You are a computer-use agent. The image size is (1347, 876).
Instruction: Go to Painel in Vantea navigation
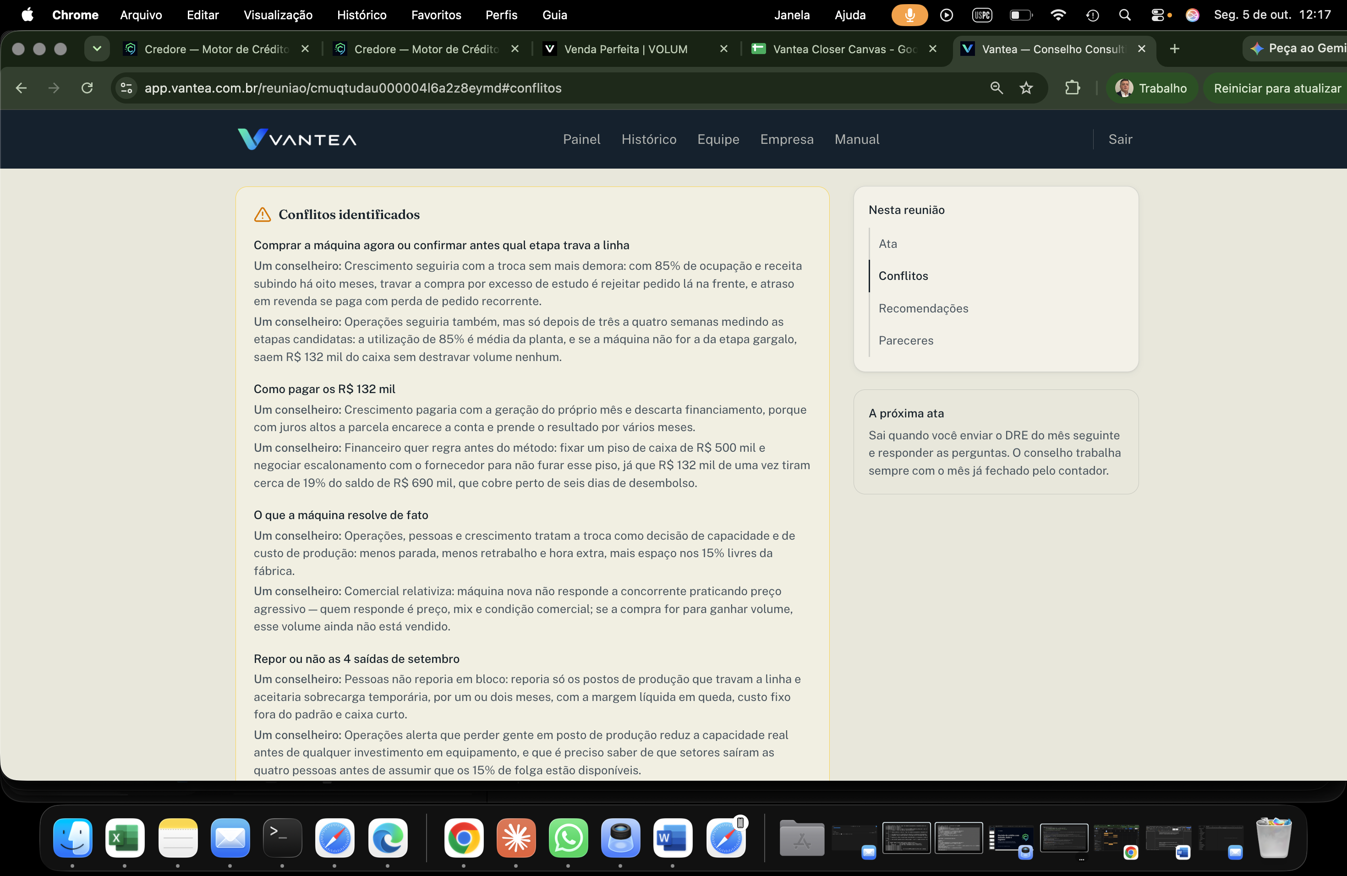point(581,139)
